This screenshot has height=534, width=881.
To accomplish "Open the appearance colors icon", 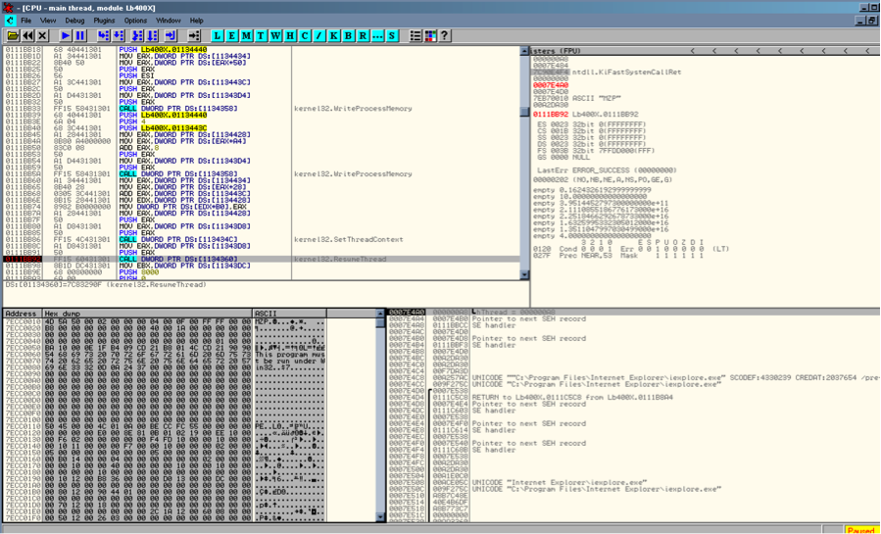I will pyautogui.click(x=430, y=36).
